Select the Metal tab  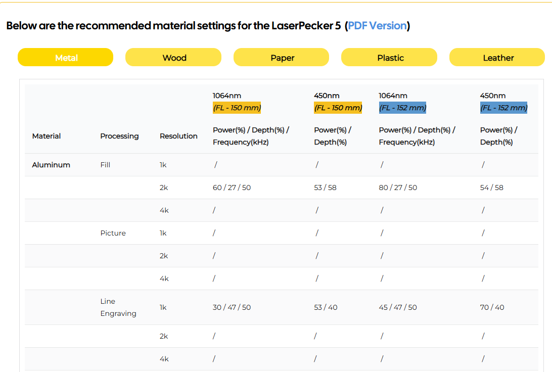coord(66,57)
